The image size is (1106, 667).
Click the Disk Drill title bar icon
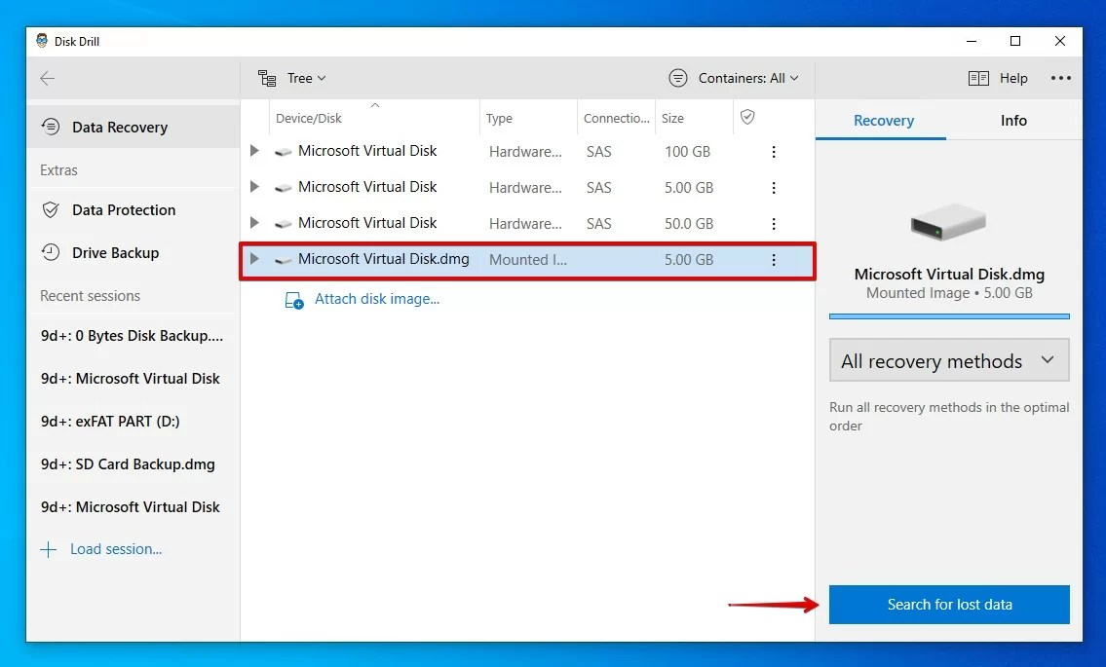click(42, 41)
